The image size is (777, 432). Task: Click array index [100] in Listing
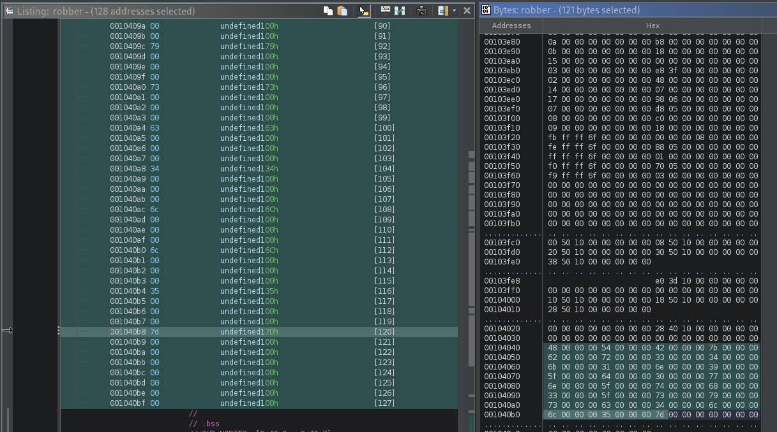384,128
